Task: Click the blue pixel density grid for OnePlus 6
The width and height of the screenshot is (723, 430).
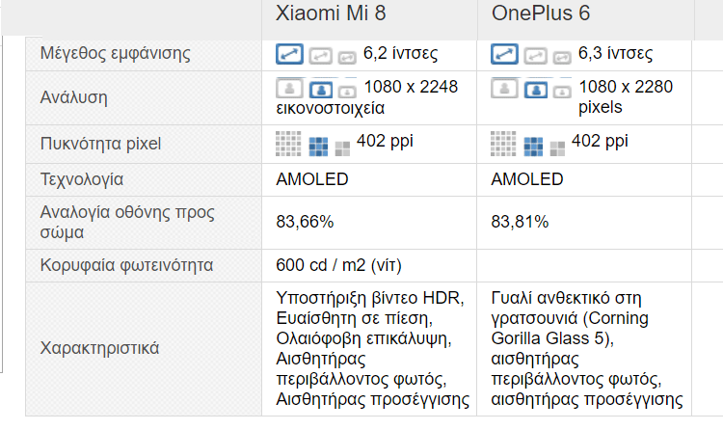Action: (x=533, y=147)
